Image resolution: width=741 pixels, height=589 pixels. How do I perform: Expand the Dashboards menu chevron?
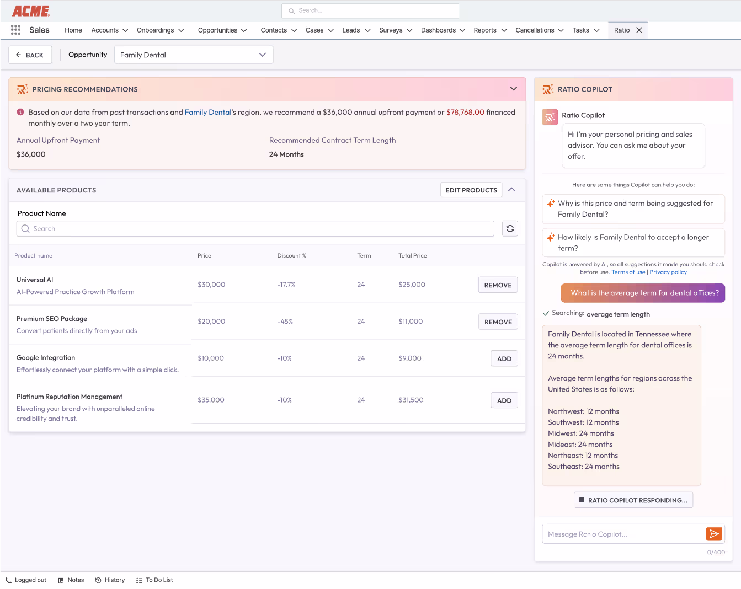tap(462, 30)
